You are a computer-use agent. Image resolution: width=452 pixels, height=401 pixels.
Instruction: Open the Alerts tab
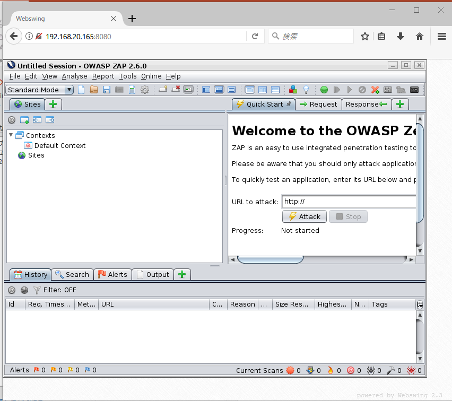112,274
